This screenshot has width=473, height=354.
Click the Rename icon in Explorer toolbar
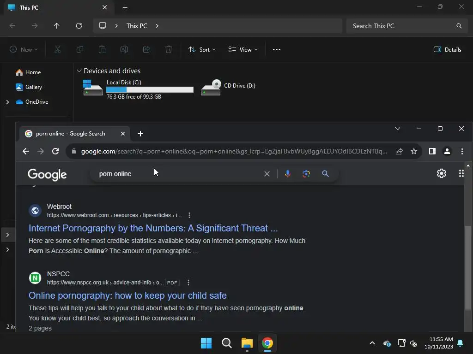(x=124, y=49)
